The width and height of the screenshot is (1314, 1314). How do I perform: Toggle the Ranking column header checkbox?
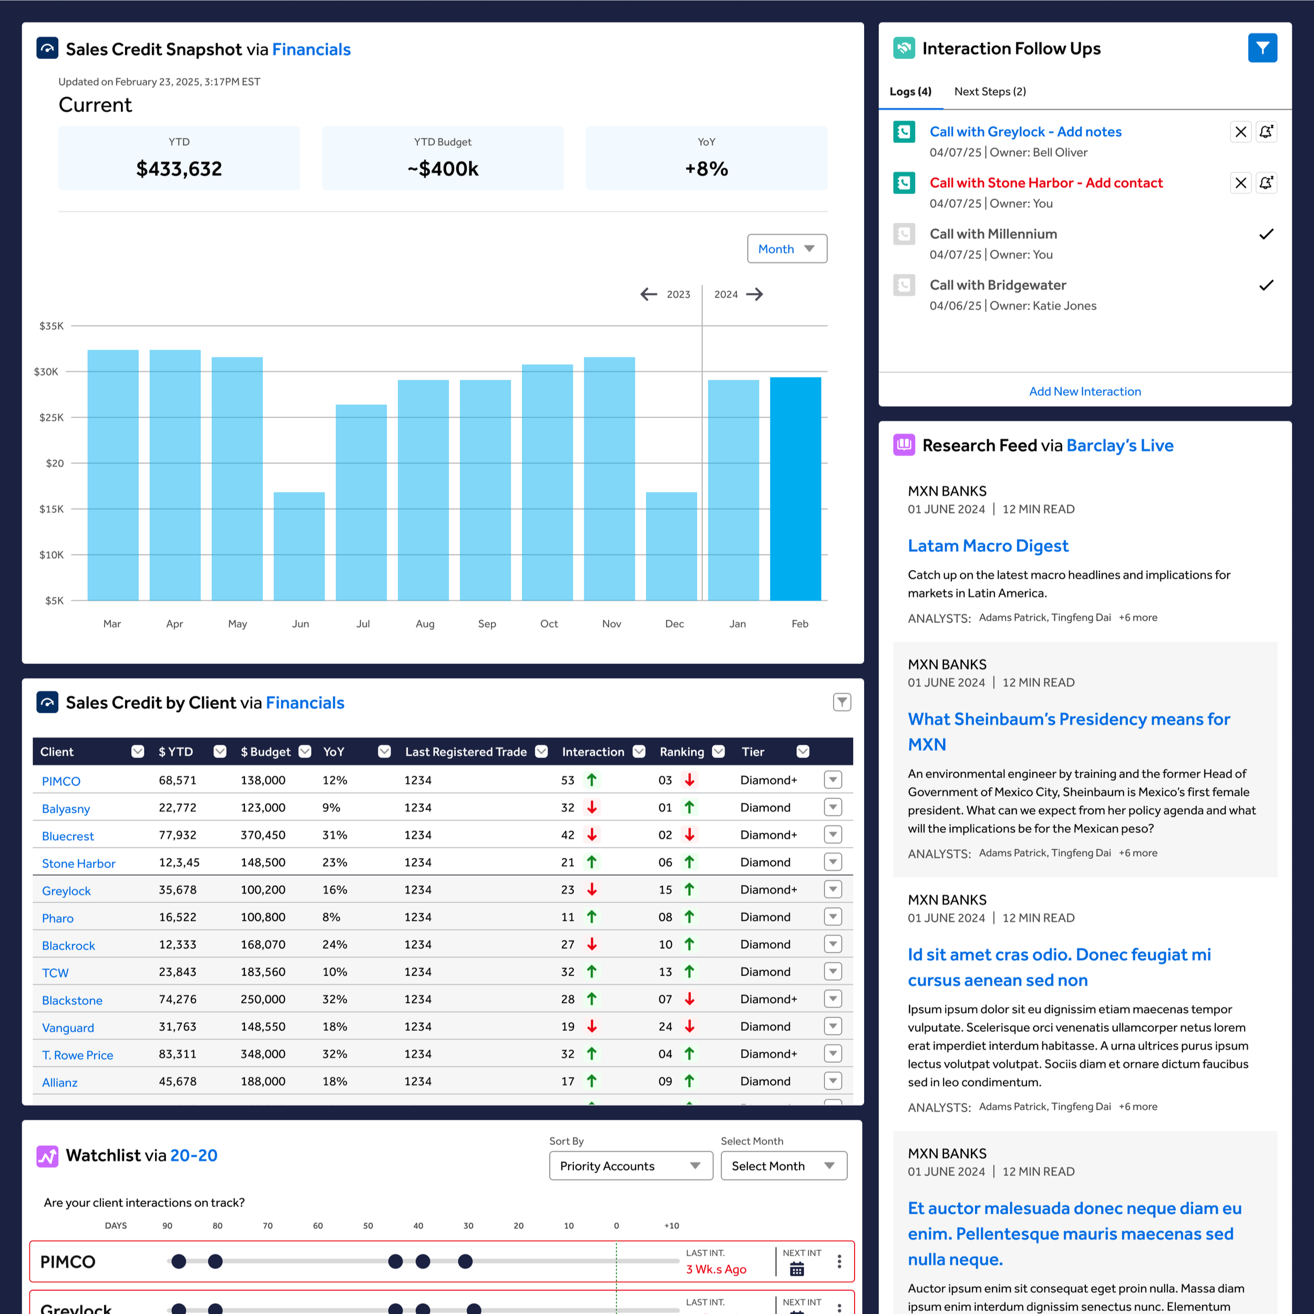coord(718,752)
